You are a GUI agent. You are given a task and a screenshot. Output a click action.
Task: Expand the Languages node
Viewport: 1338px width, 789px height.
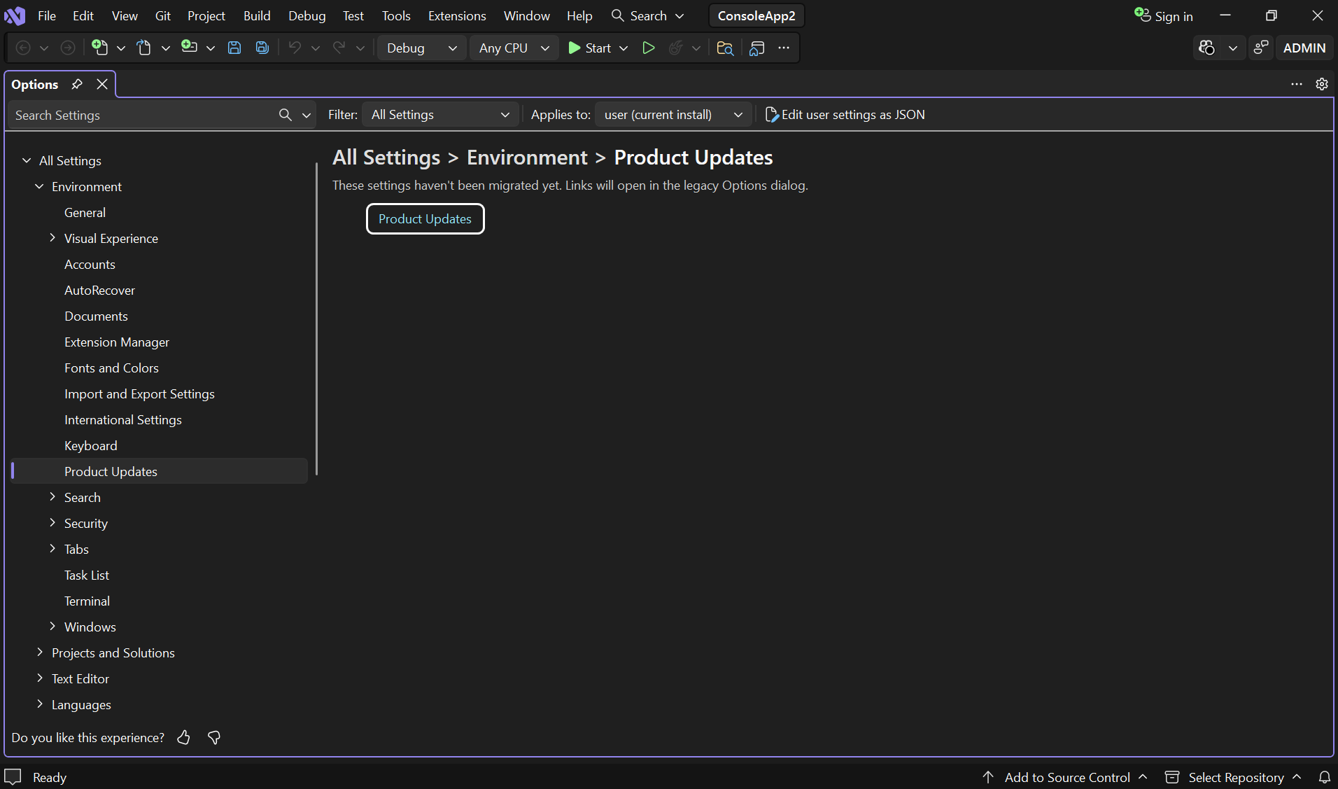(x=39, y=704)
